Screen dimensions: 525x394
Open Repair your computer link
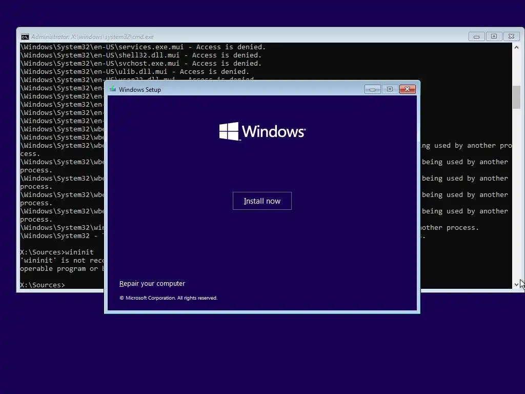pyautogui.click(x=152, y=283)
